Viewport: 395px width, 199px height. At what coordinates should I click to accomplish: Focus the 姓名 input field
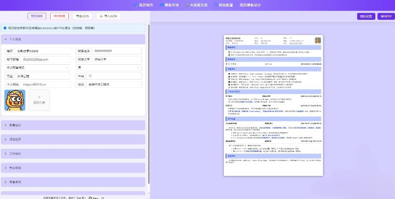pyautogui.click(x=42, y=51)
